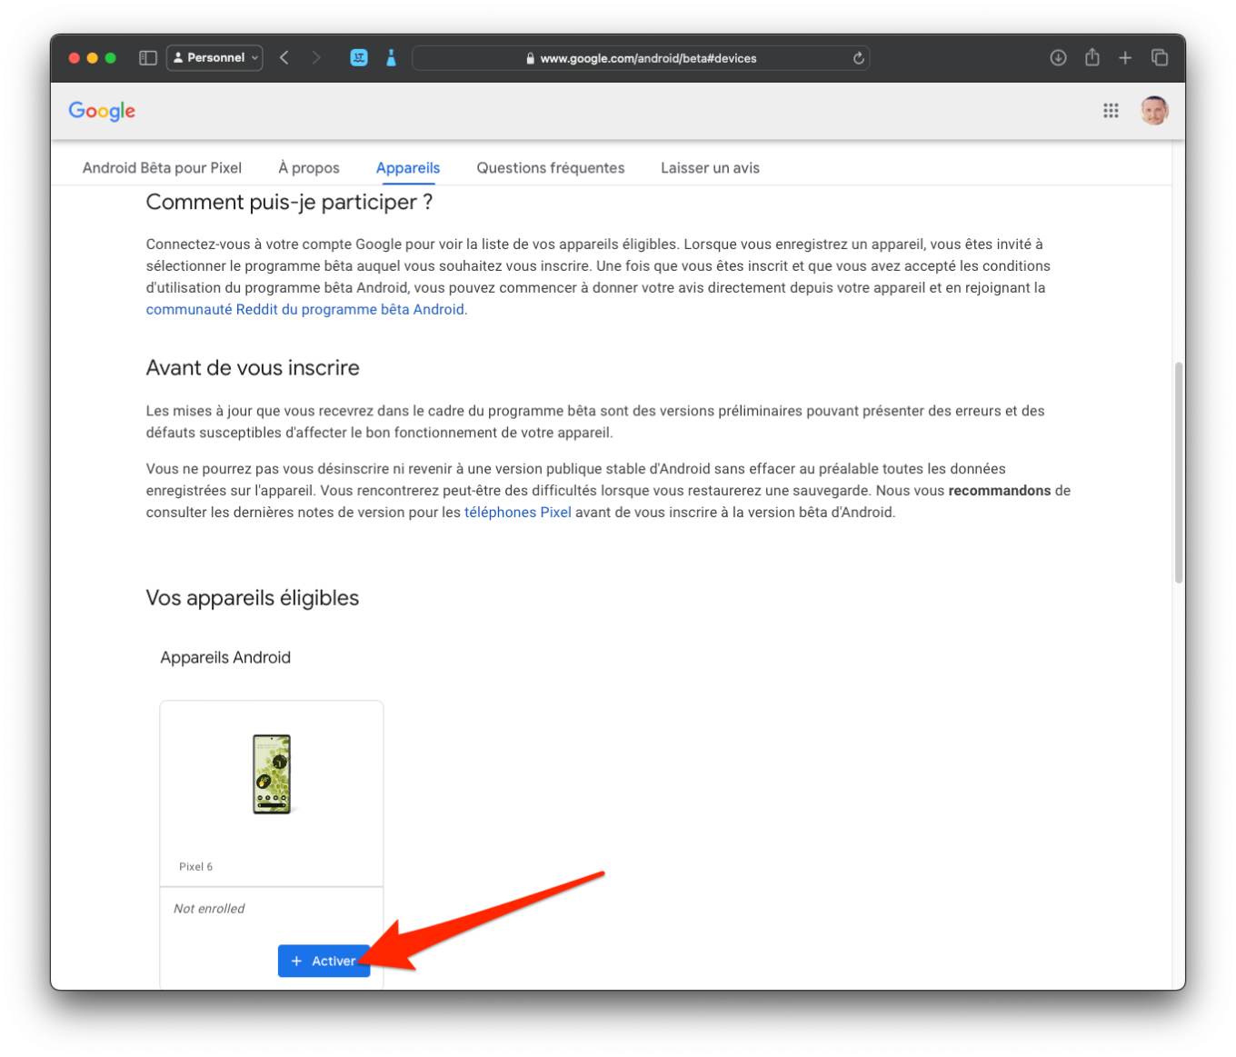Go back with the left chevron
Screen dimensions: 1236x1057
(x=284, y=58)
